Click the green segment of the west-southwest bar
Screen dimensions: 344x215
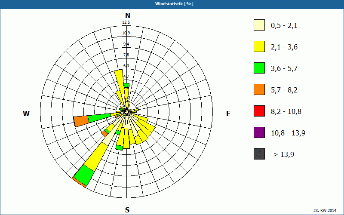click(x=99, y=118)
